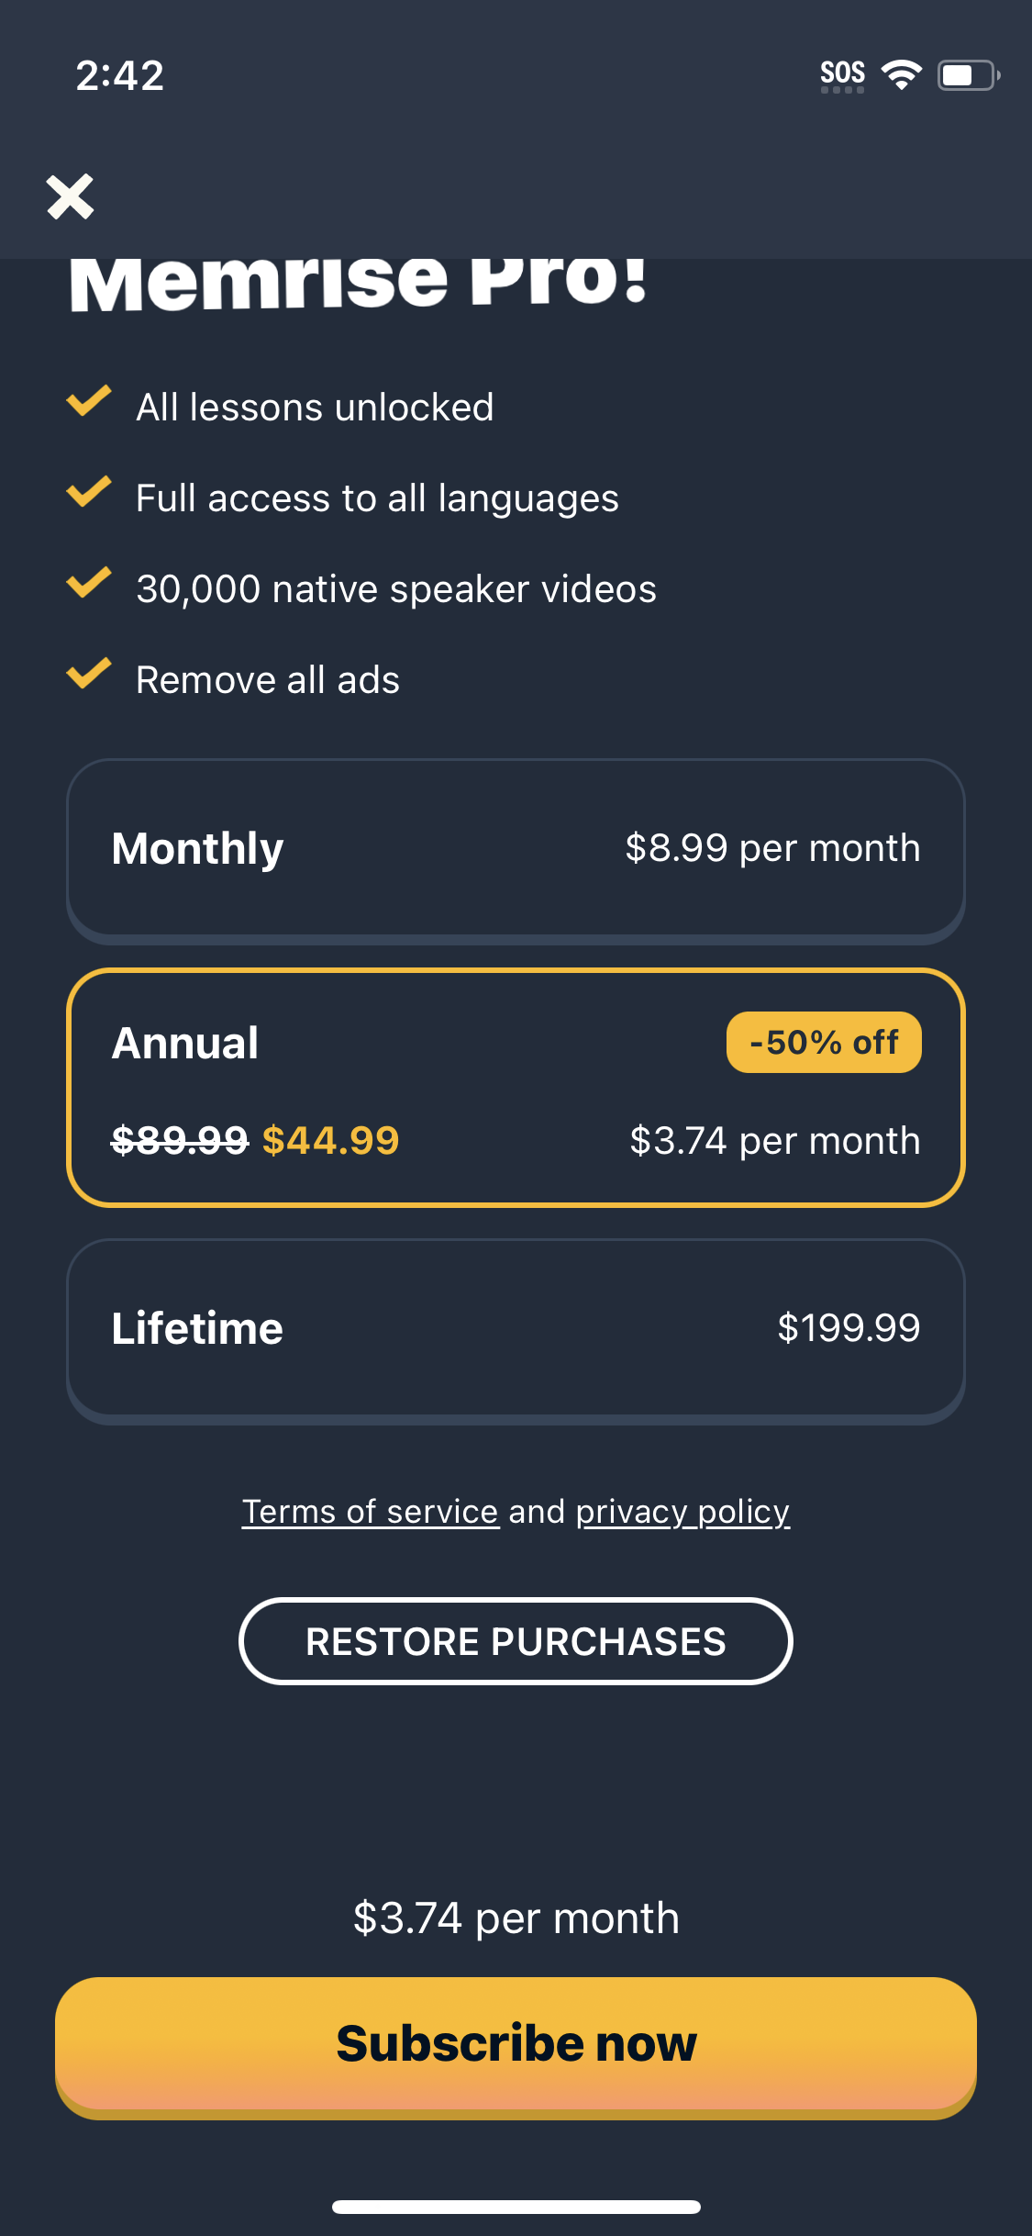The height and width of the screenshot is (2236, 1032).
Task: Click the Full access to languages checkmark
Action: pos(89,492)
